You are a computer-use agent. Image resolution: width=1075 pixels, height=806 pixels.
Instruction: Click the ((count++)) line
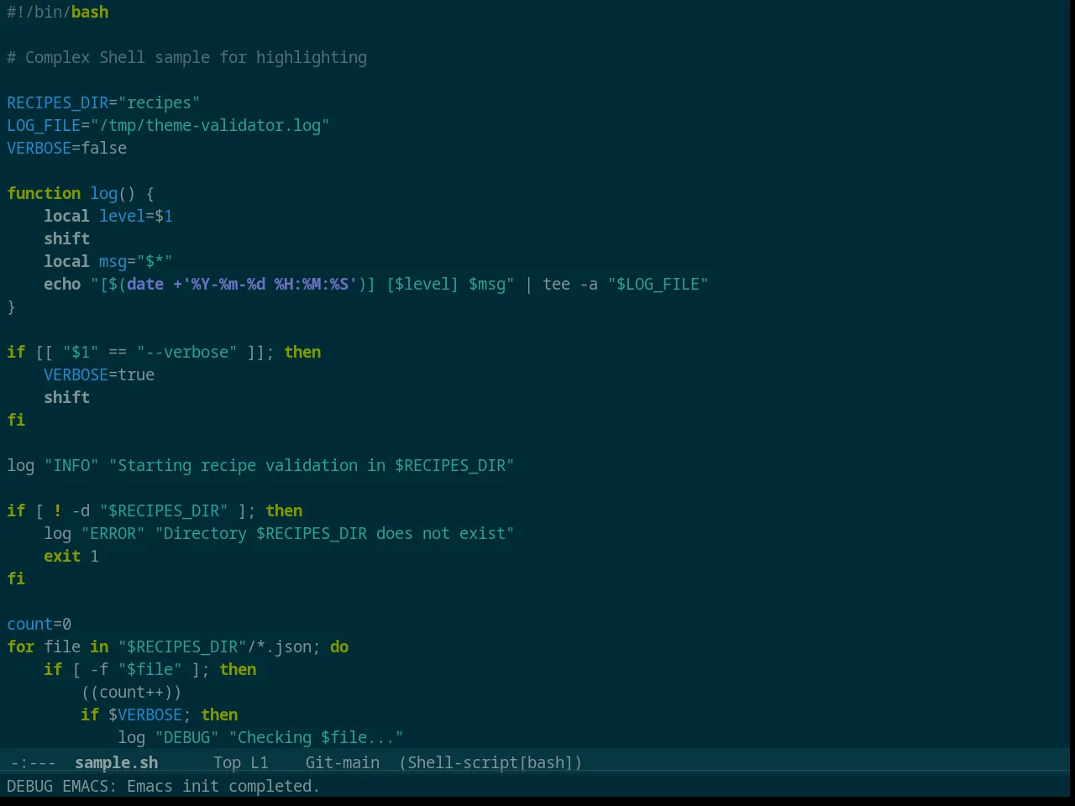click(131, 692)
